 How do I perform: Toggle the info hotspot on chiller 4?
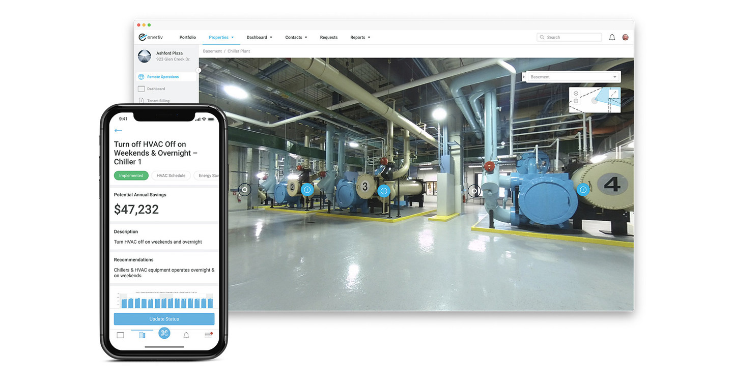point(582,189)
